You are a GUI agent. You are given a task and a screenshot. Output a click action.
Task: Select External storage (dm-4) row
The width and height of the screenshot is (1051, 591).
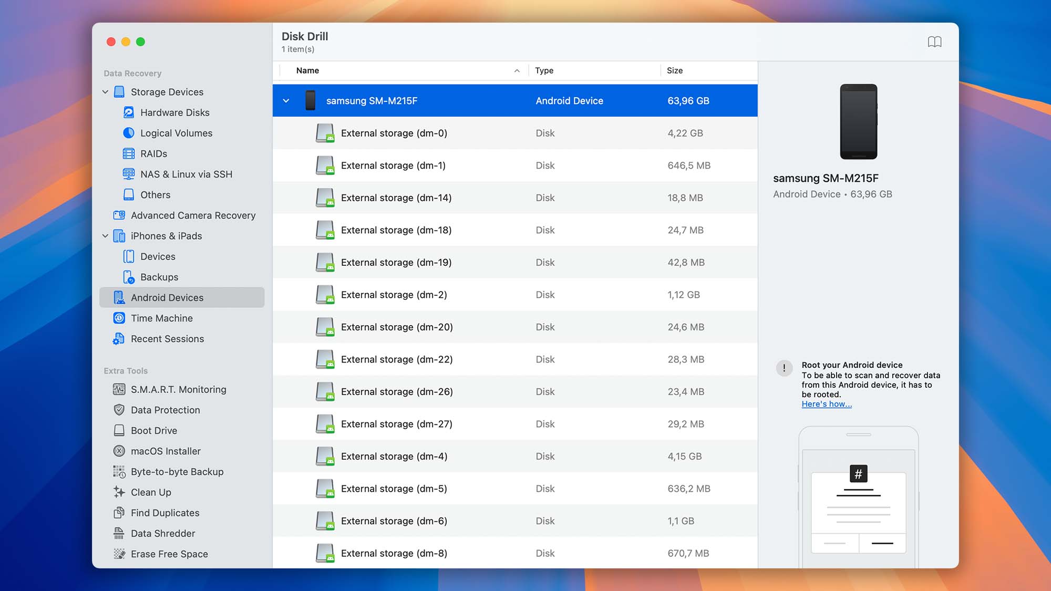[515, 456]
